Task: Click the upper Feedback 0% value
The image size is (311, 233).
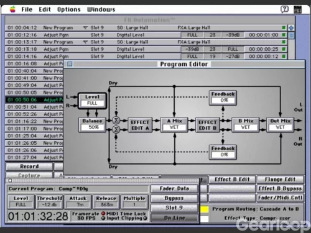Action: pos(223,101)
